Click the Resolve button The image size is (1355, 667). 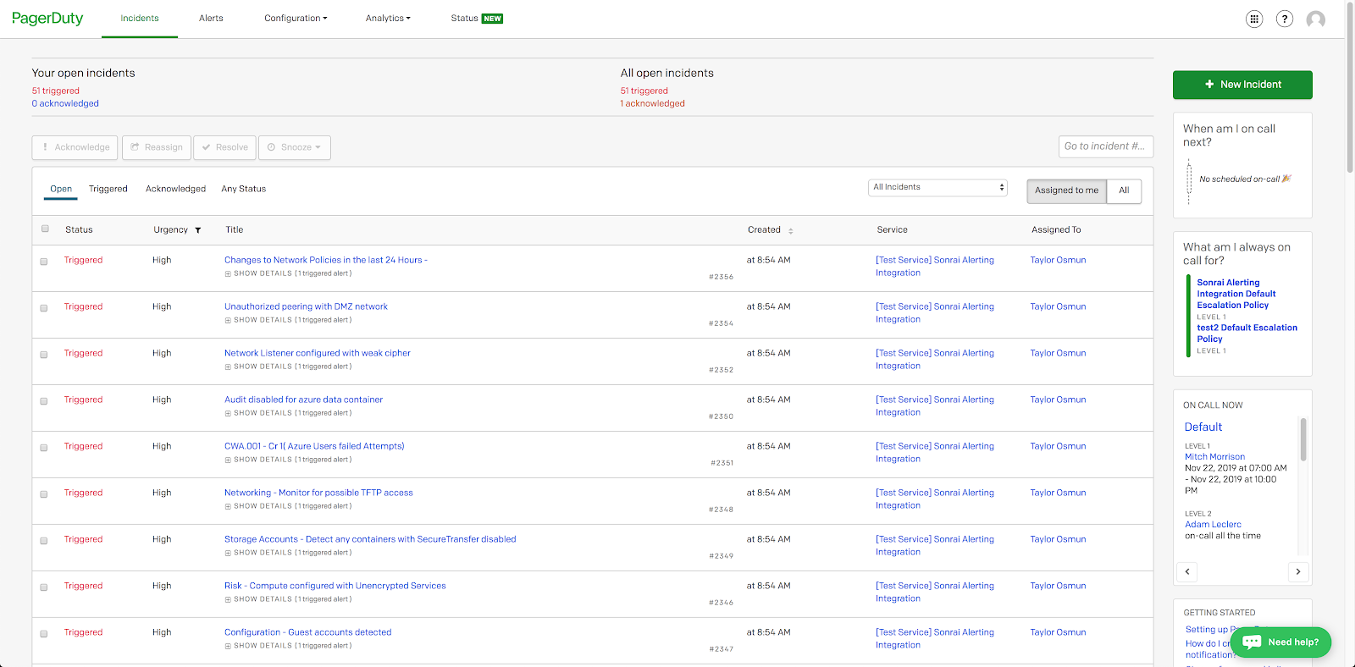[225, 147]
